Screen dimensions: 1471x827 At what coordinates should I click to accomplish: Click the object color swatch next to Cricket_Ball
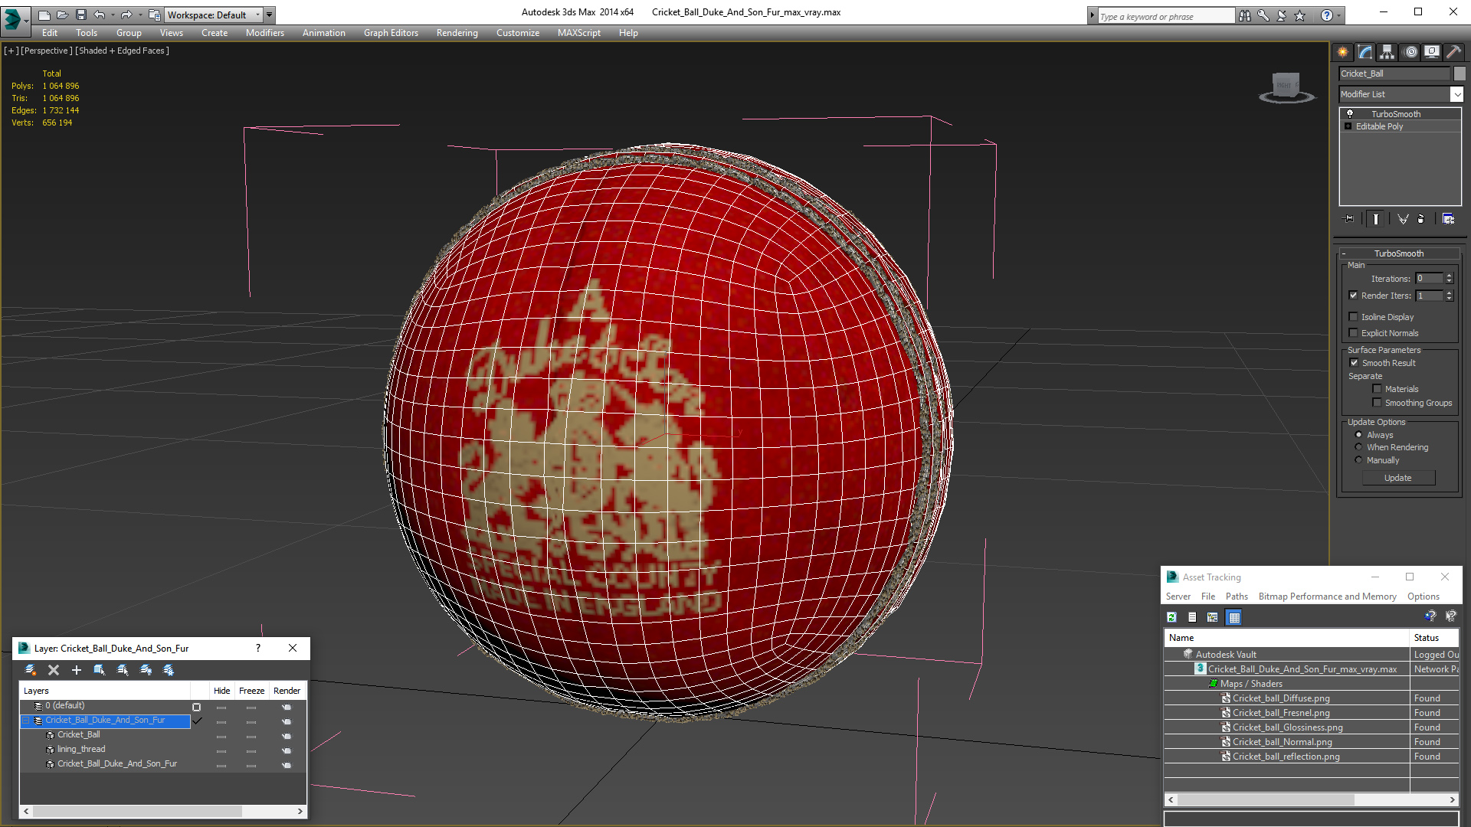pos(1460,74)
